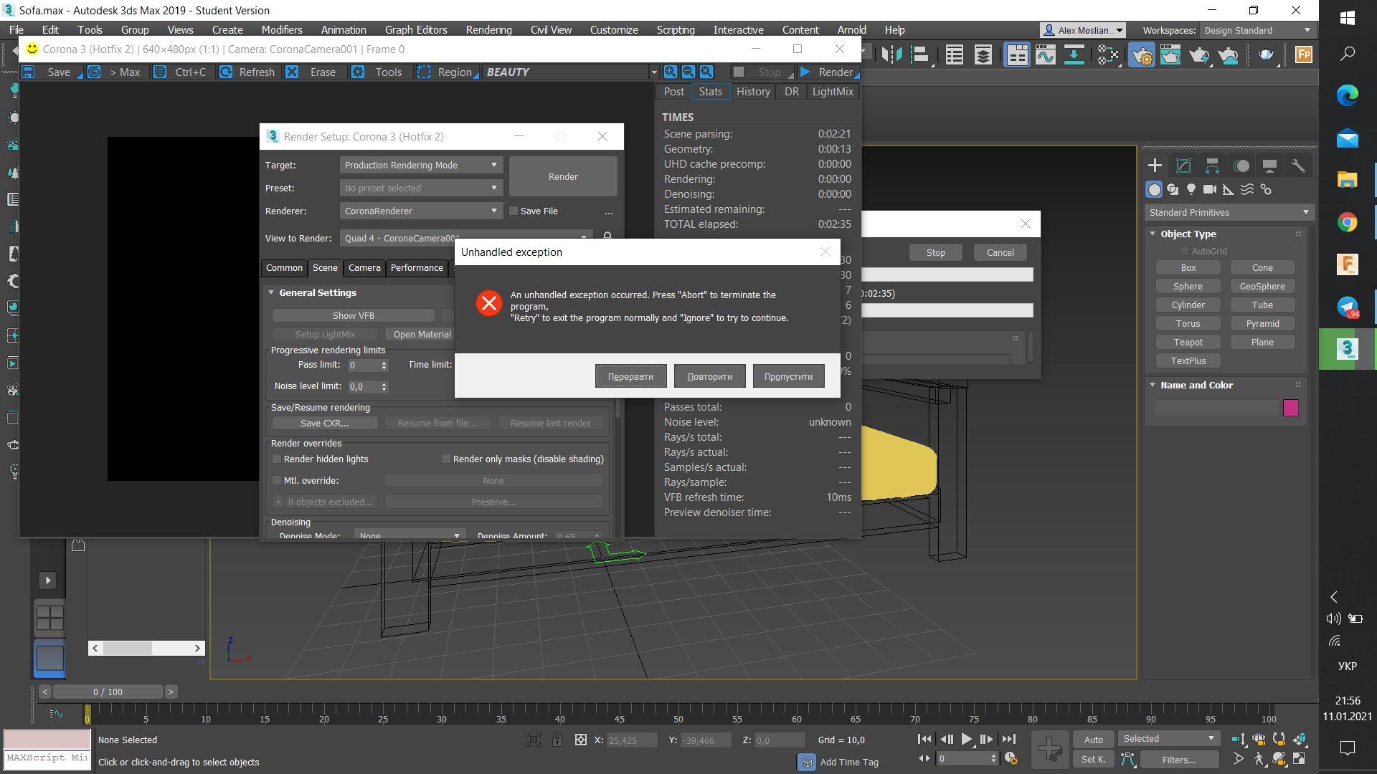Image resolution: width=1377 pixels, height=774 pixels.
Task: Enable Render only masks (disable shading) checkbox
Action: (446, 459)
